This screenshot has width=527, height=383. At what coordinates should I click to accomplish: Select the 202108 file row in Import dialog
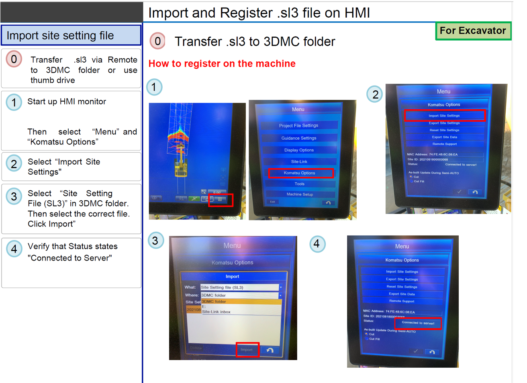point(194,310)
